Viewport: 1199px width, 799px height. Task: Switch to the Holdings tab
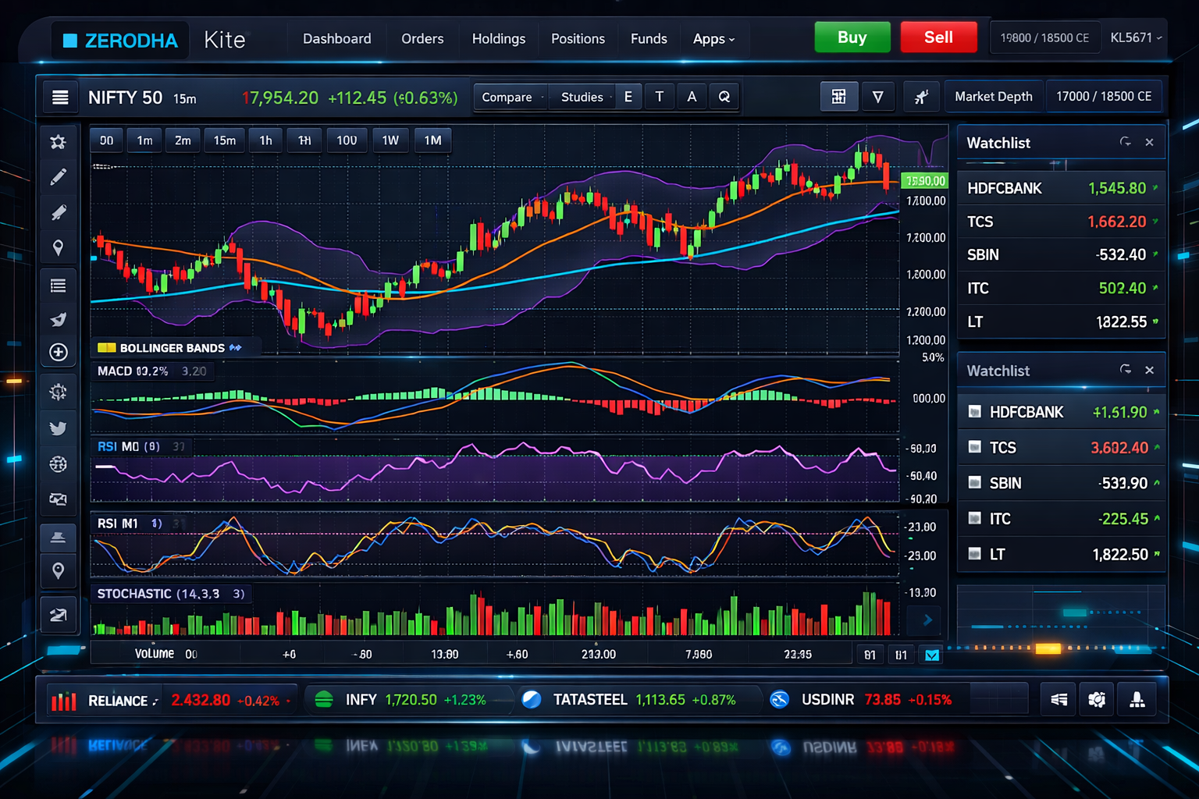(498, 38)
